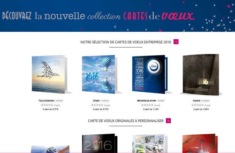This screenshot has width=235, height=153.
Task: Open the winter photo collage card thumbnail
Action: click(x=150, y=143)
